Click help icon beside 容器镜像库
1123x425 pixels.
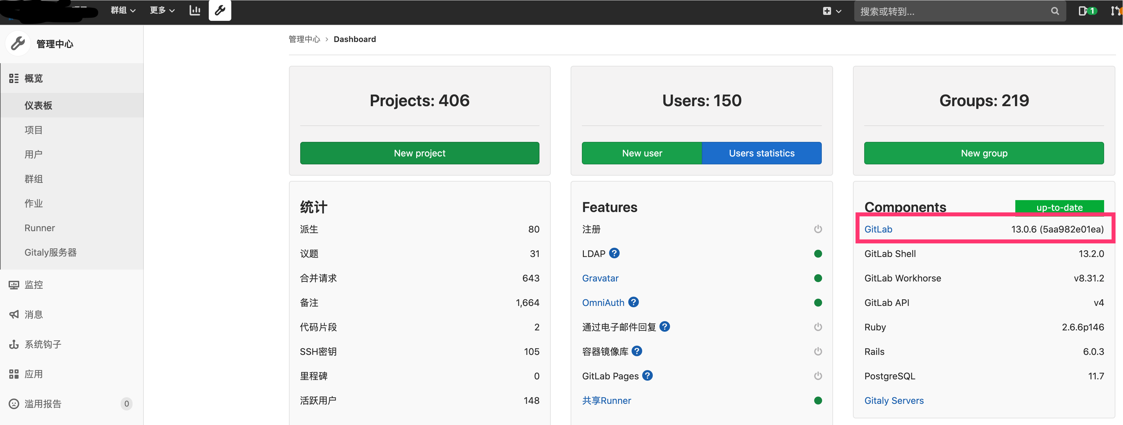(637, 351)
